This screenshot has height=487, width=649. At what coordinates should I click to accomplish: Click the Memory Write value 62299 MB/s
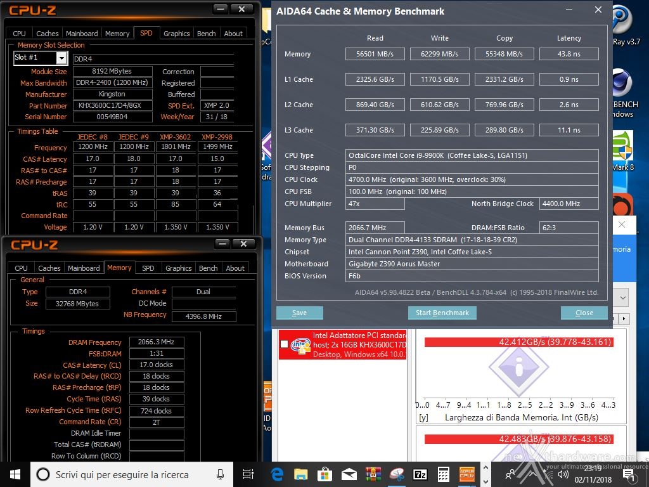point(440,54)
